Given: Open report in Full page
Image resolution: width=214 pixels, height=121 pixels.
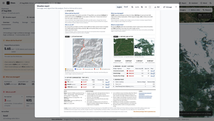Looking at the screenshot, I should (168, 7).
